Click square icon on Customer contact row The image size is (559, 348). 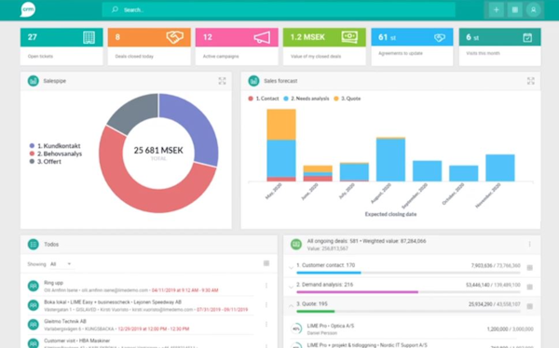[530, 267]
